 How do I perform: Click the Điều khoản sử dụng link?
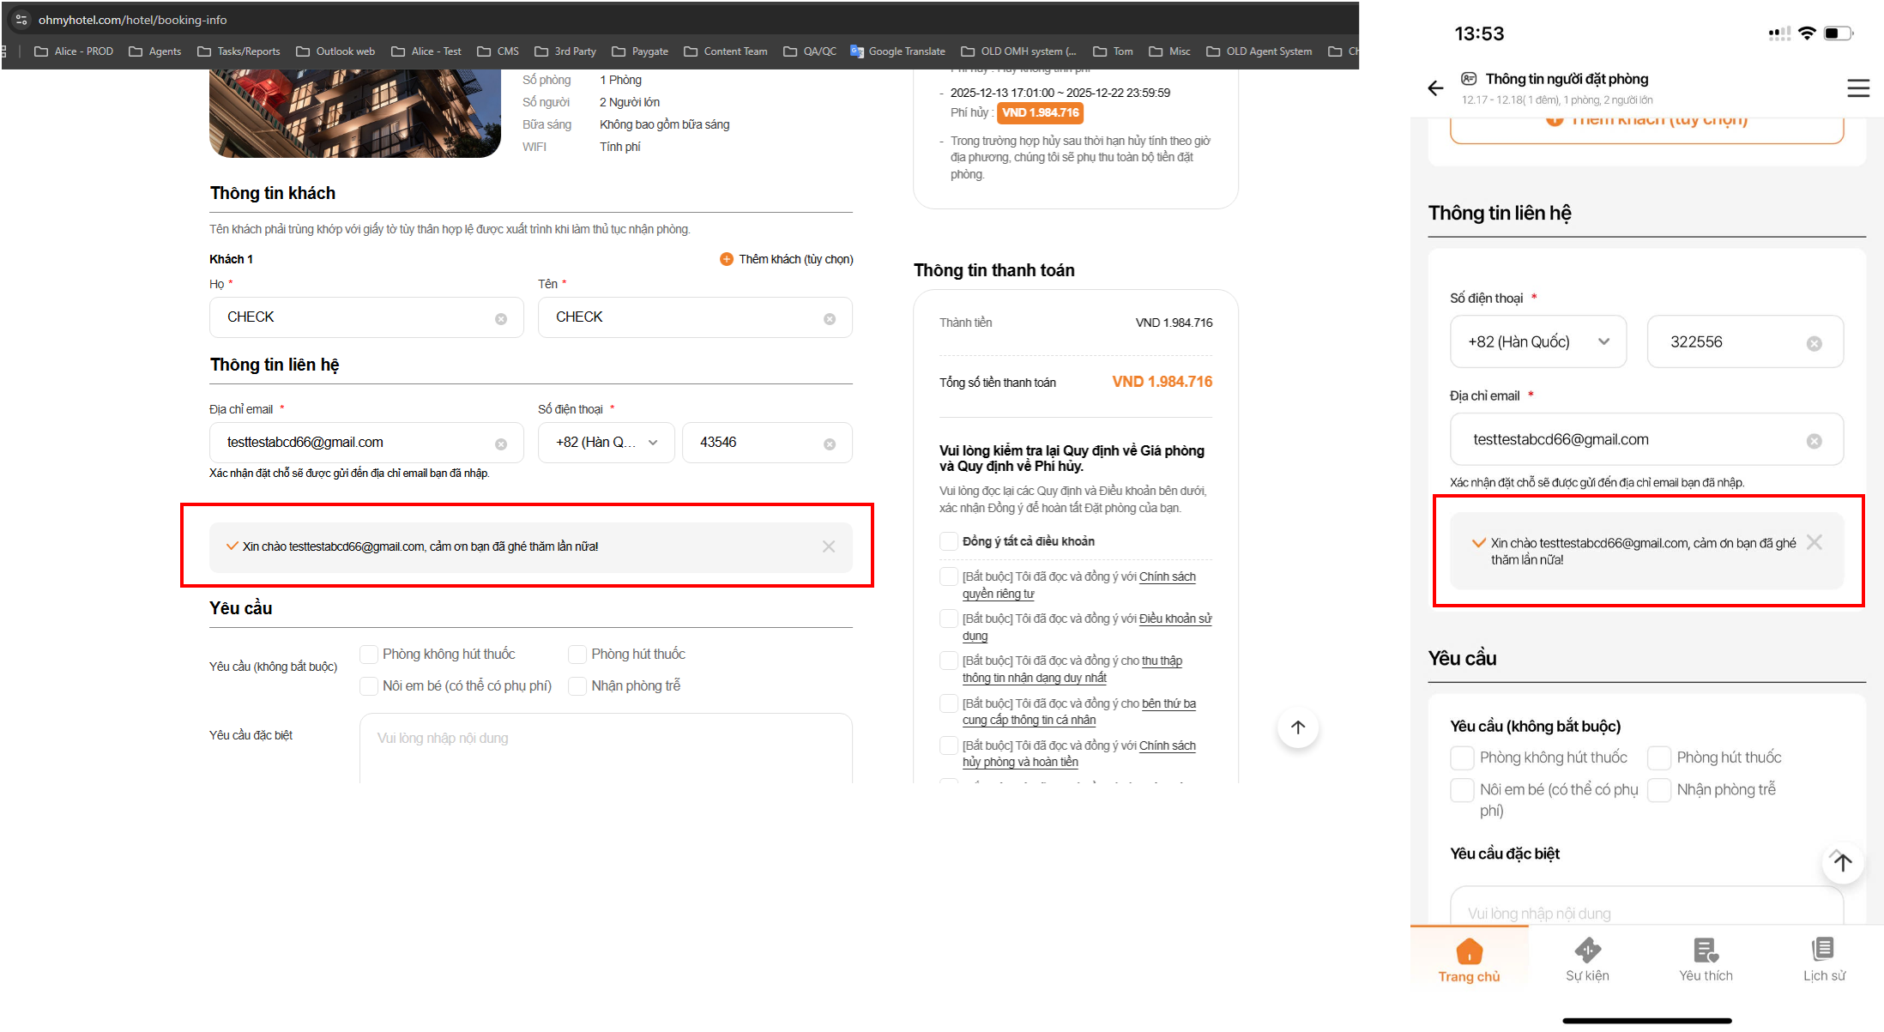[x=1174, y=619]
